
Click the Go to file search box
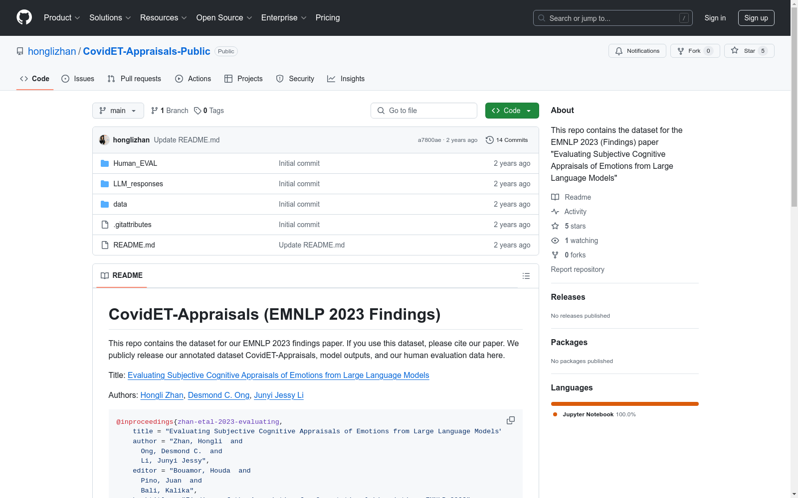(x=424, y=111)
